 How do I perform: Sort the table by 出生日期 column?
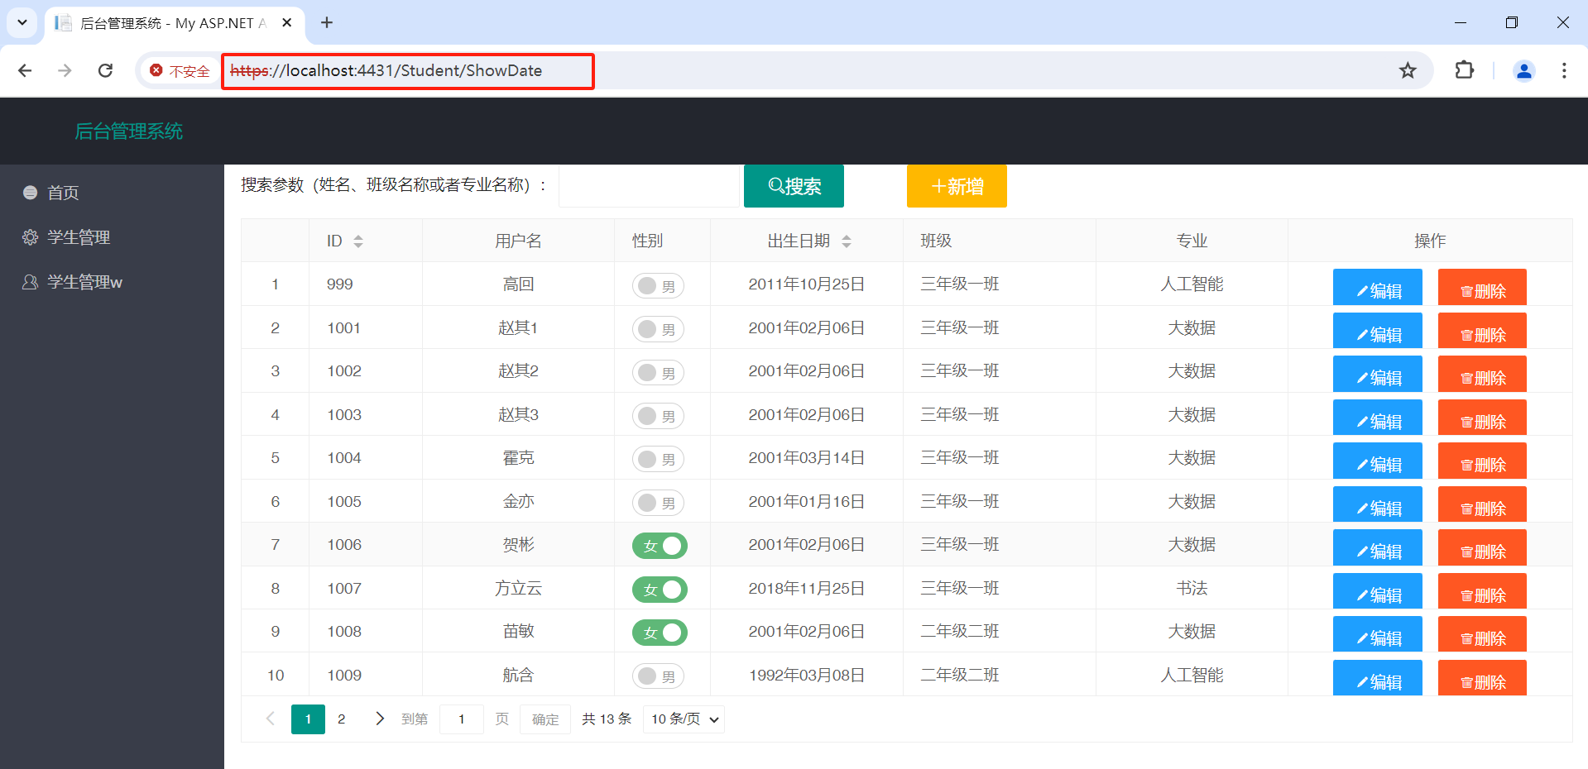click(x=847, y=241)
